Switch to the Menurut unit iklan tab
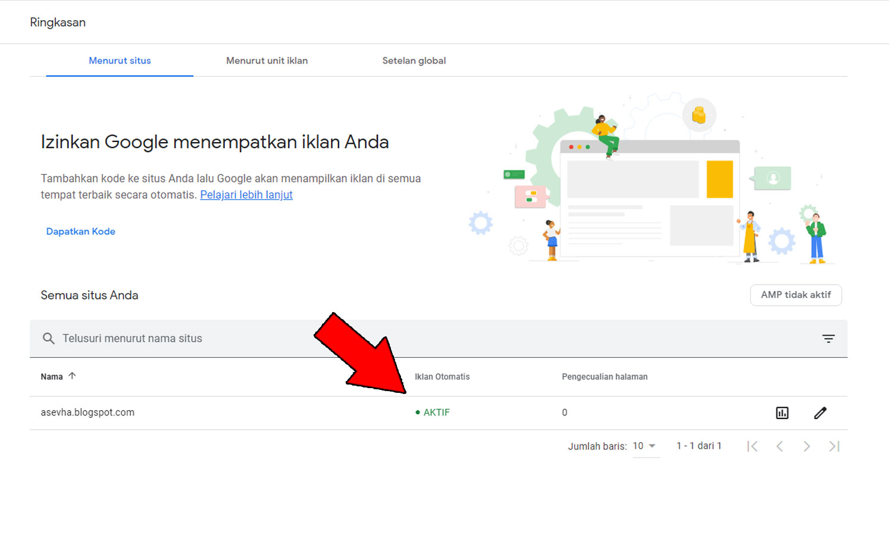 267,60
